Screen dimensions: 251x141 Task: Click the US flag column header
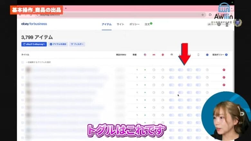tap(145, 55)
